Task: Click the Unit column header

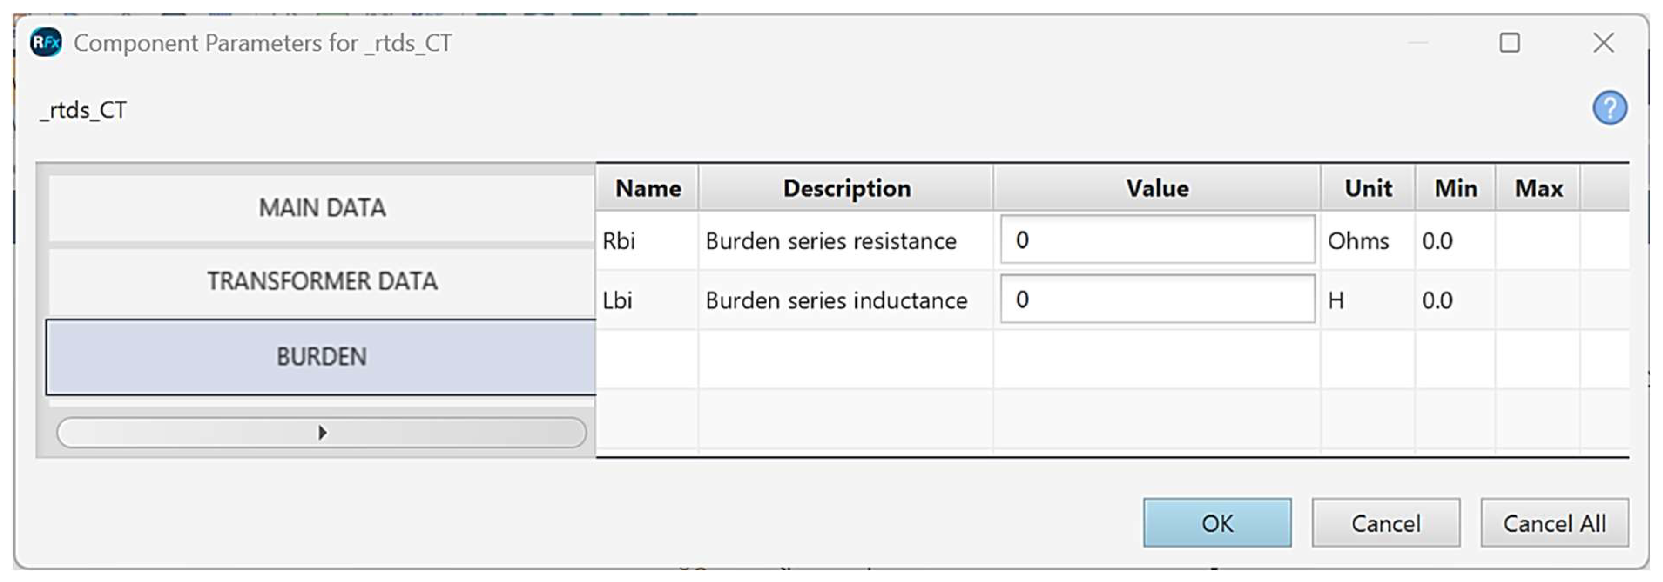Action: (1368, 188)
